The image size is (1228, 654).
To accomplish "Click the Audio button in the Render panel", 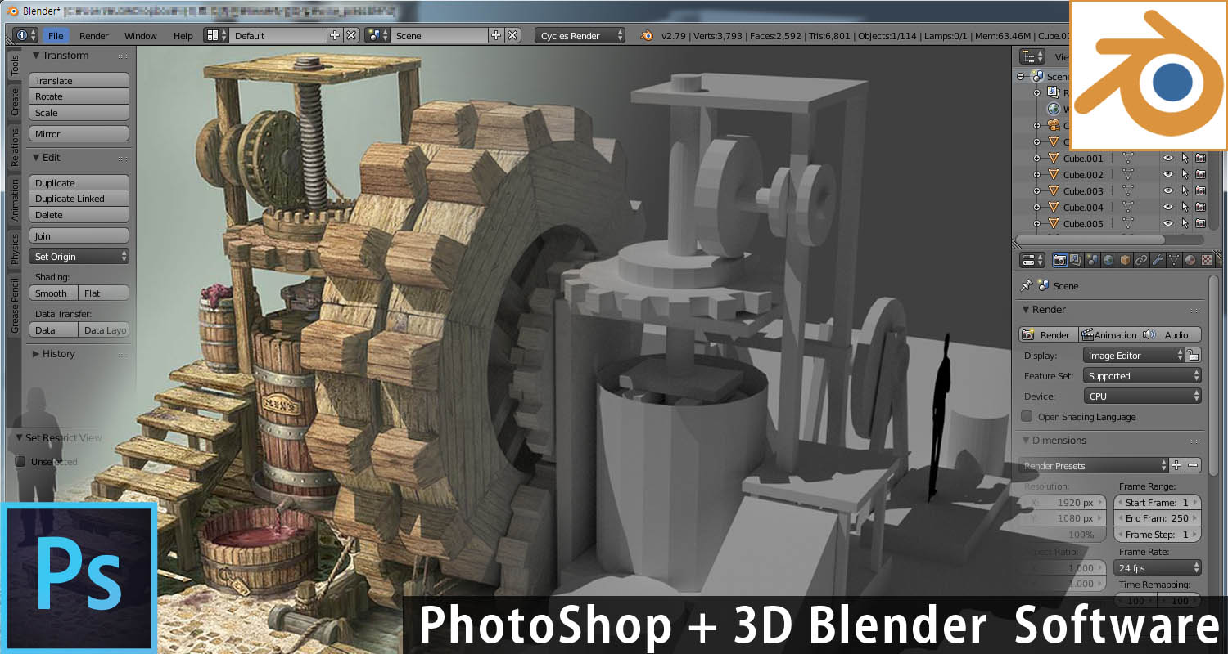I will coord(1171,335).
